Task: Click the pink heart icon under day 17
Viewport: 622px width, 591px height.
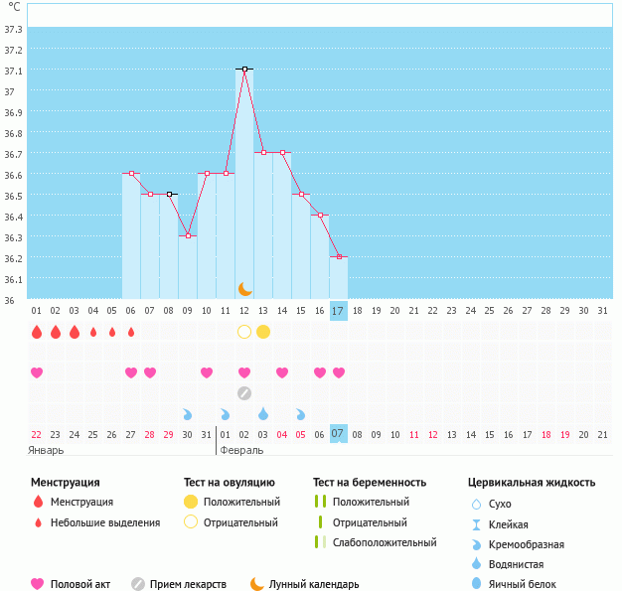Action: click(x=339, y=372)
